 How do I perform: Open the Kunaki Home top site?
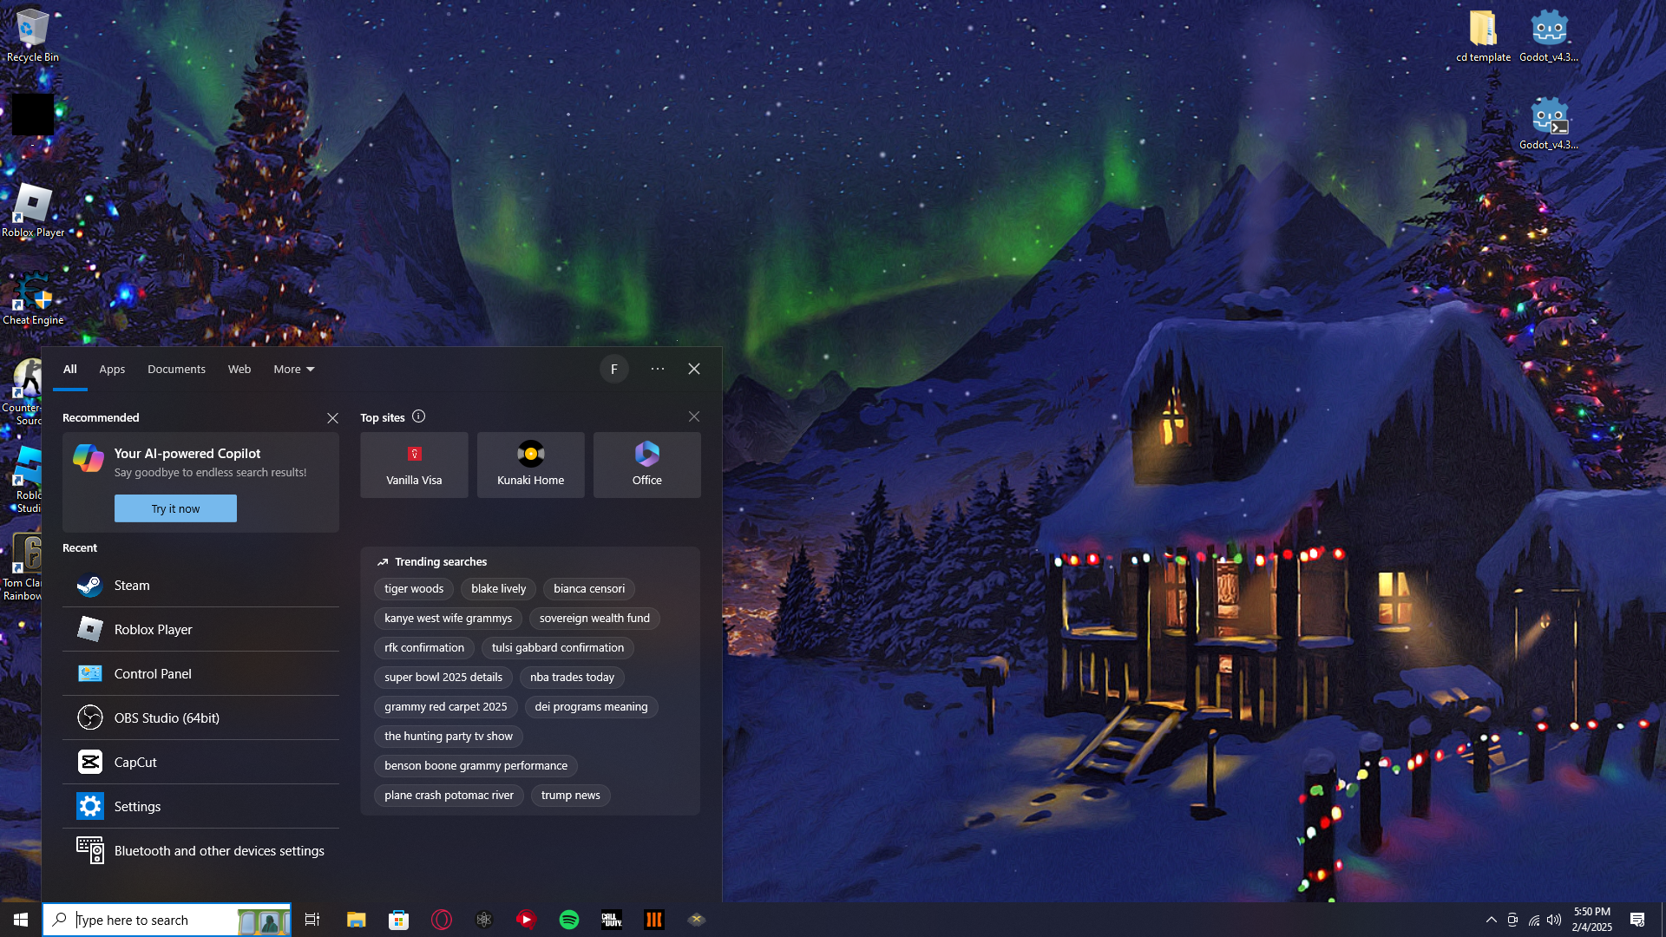530,465
